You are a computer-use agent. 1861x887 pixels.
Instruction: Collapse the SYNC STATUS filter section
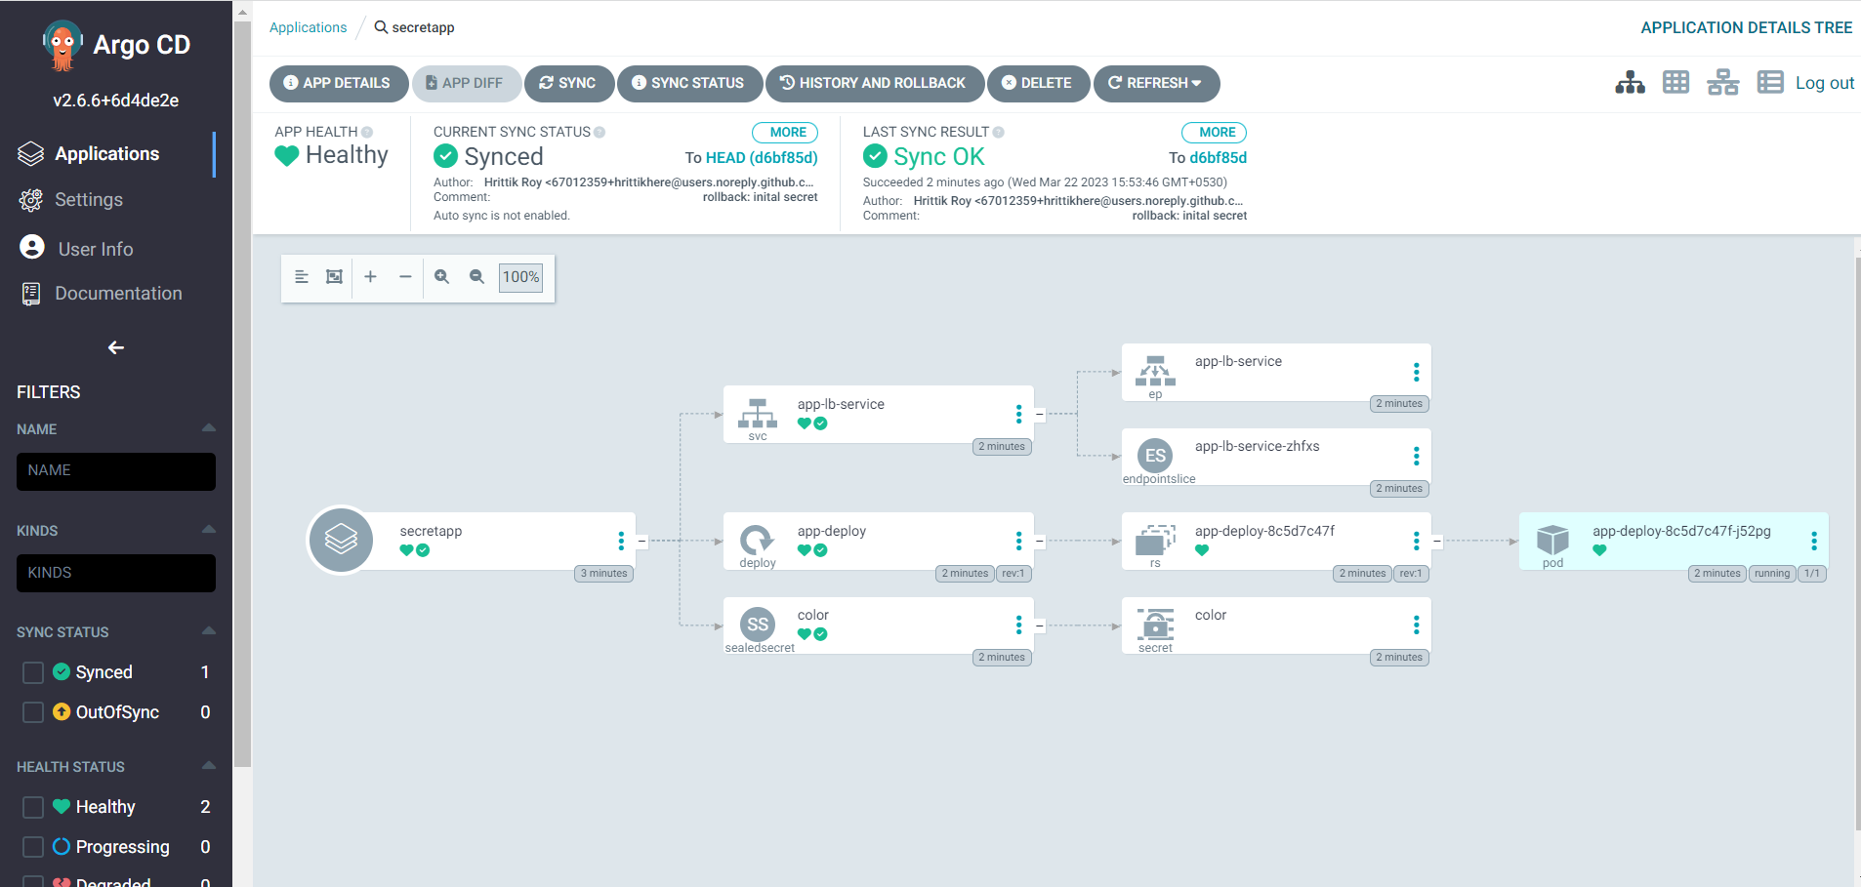coord(208,630)
